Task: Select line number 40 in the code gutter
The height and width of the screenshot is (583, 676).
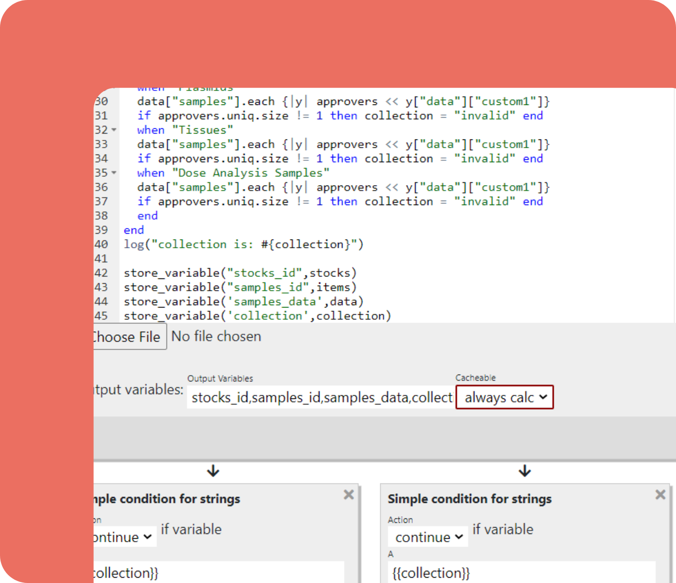Action: (101, 244)
